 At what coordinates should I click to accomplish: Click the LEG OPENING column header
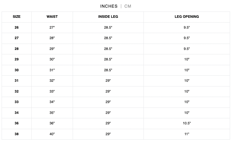click(x=187, y=17)
